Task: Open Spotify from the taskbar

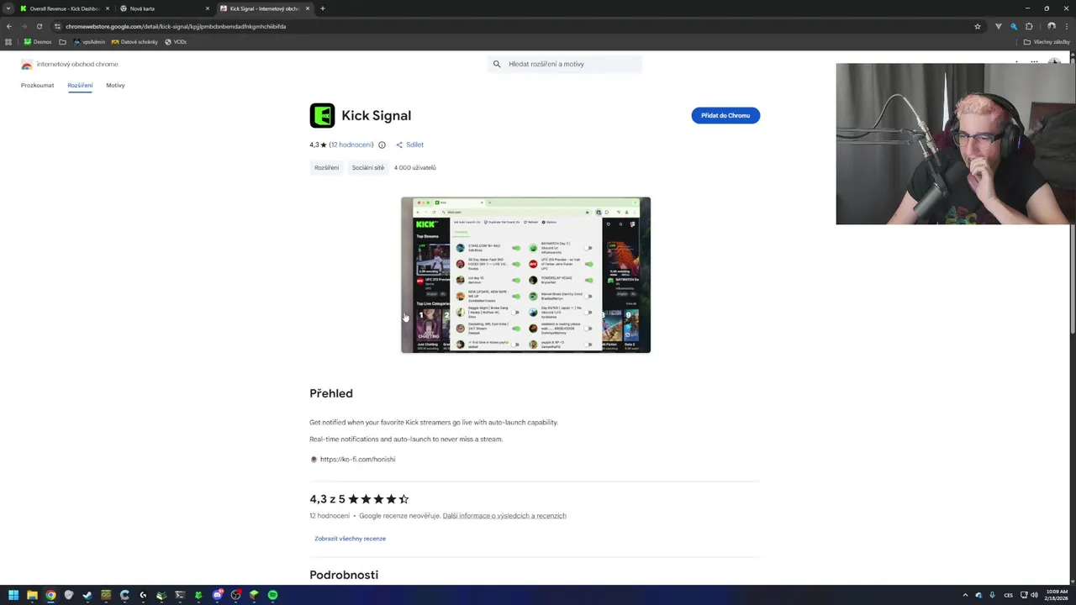Action: [272, 595]
